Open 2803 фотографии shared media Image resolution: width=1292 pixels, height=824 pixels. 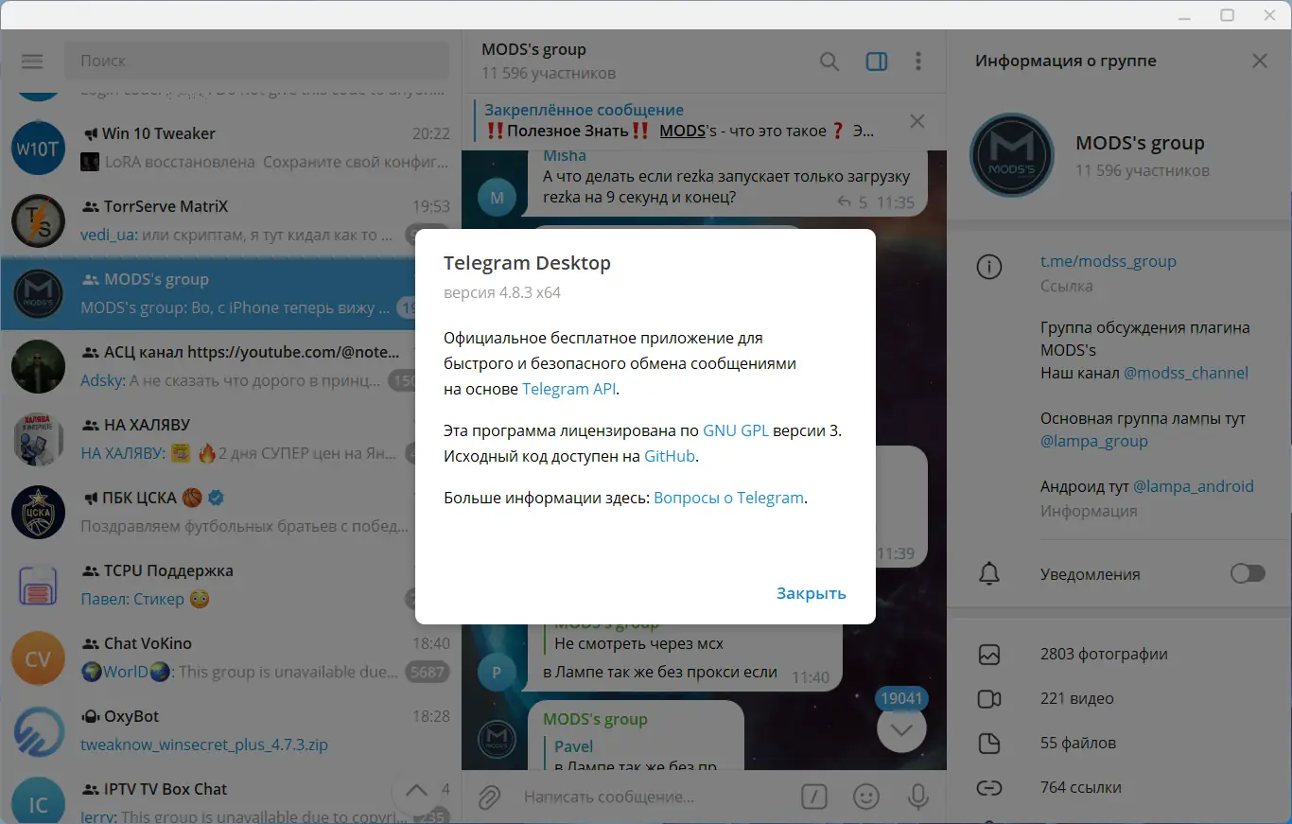click(x=1104, y=654)
